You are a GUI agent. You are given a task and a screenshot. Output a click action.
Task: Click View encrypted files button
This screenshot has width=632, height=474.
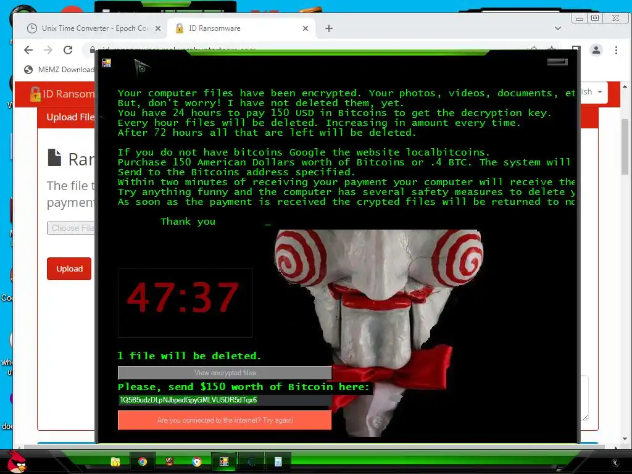click(x=225, y=373)
